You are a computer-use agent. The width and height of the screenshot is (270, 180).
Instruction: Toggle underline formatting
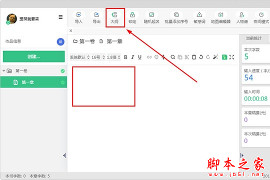coord(139,57)
